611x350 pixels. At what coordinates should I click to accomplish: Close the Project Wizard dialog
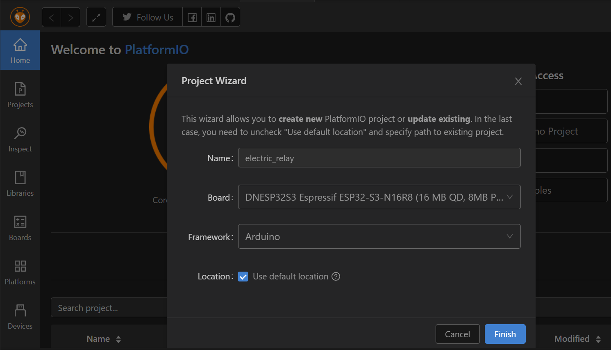518,81
